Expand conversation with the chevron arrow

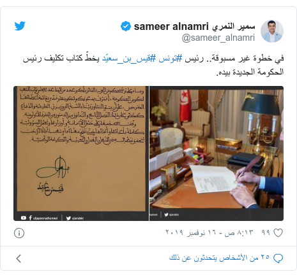pos(19,259)
